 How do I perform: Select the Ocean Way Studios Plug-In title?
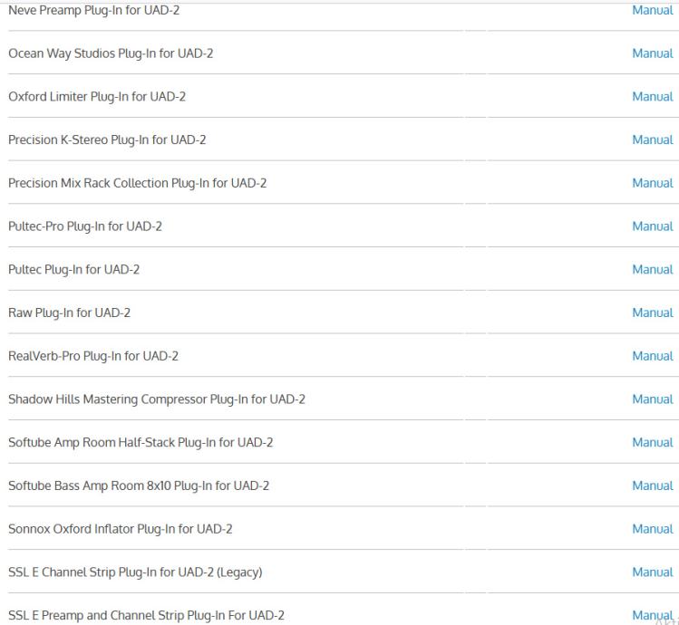point(111,53)
